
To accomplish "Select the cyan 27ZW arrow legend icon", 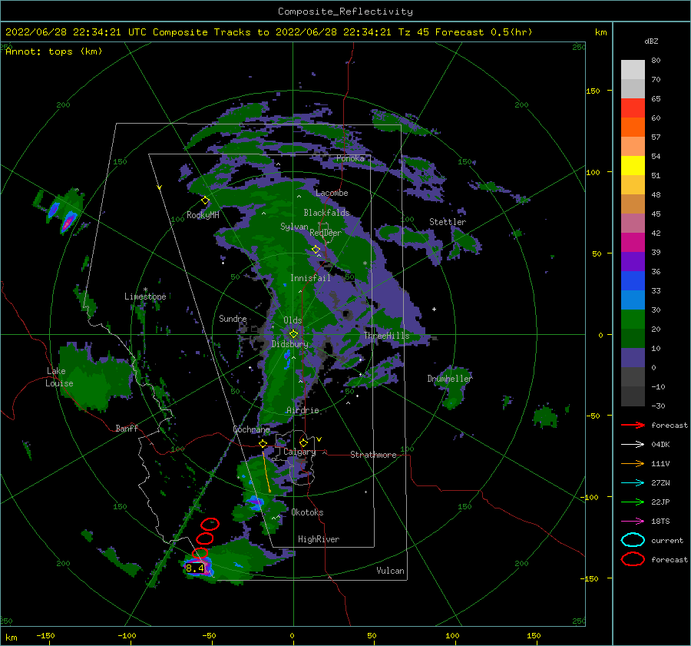I will (x=633, y=483).
